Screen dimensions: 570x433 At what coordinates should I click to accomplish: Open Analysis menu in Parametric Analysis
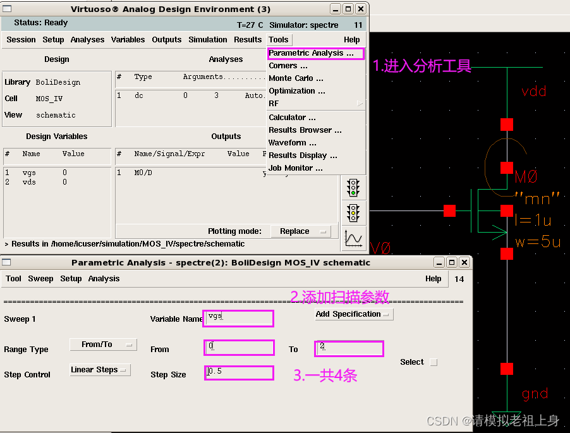click(x=104, y=279)
